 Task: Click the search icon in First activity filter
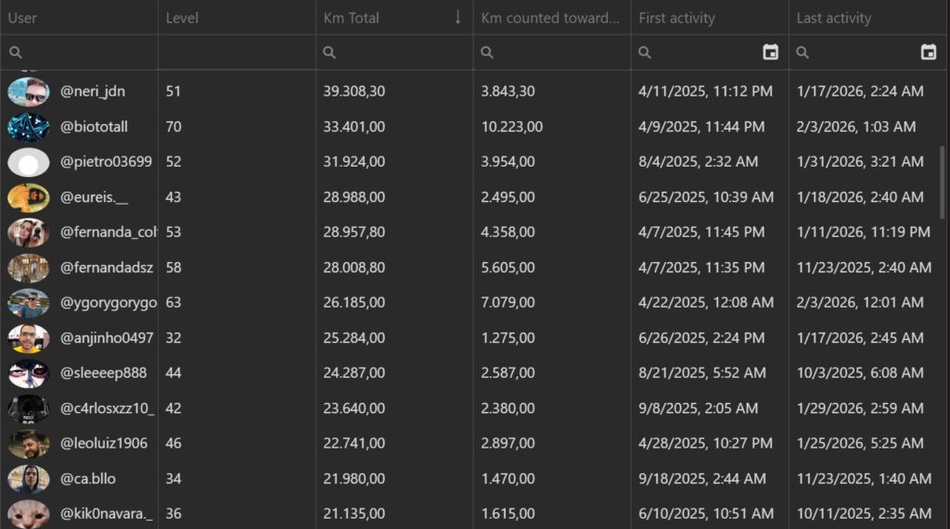(645, 53)
